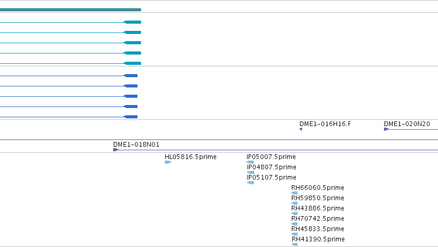This screenshot has width=438, height=247.
Task: Select the IP04807.5prime label
Action: coord(272,167)
